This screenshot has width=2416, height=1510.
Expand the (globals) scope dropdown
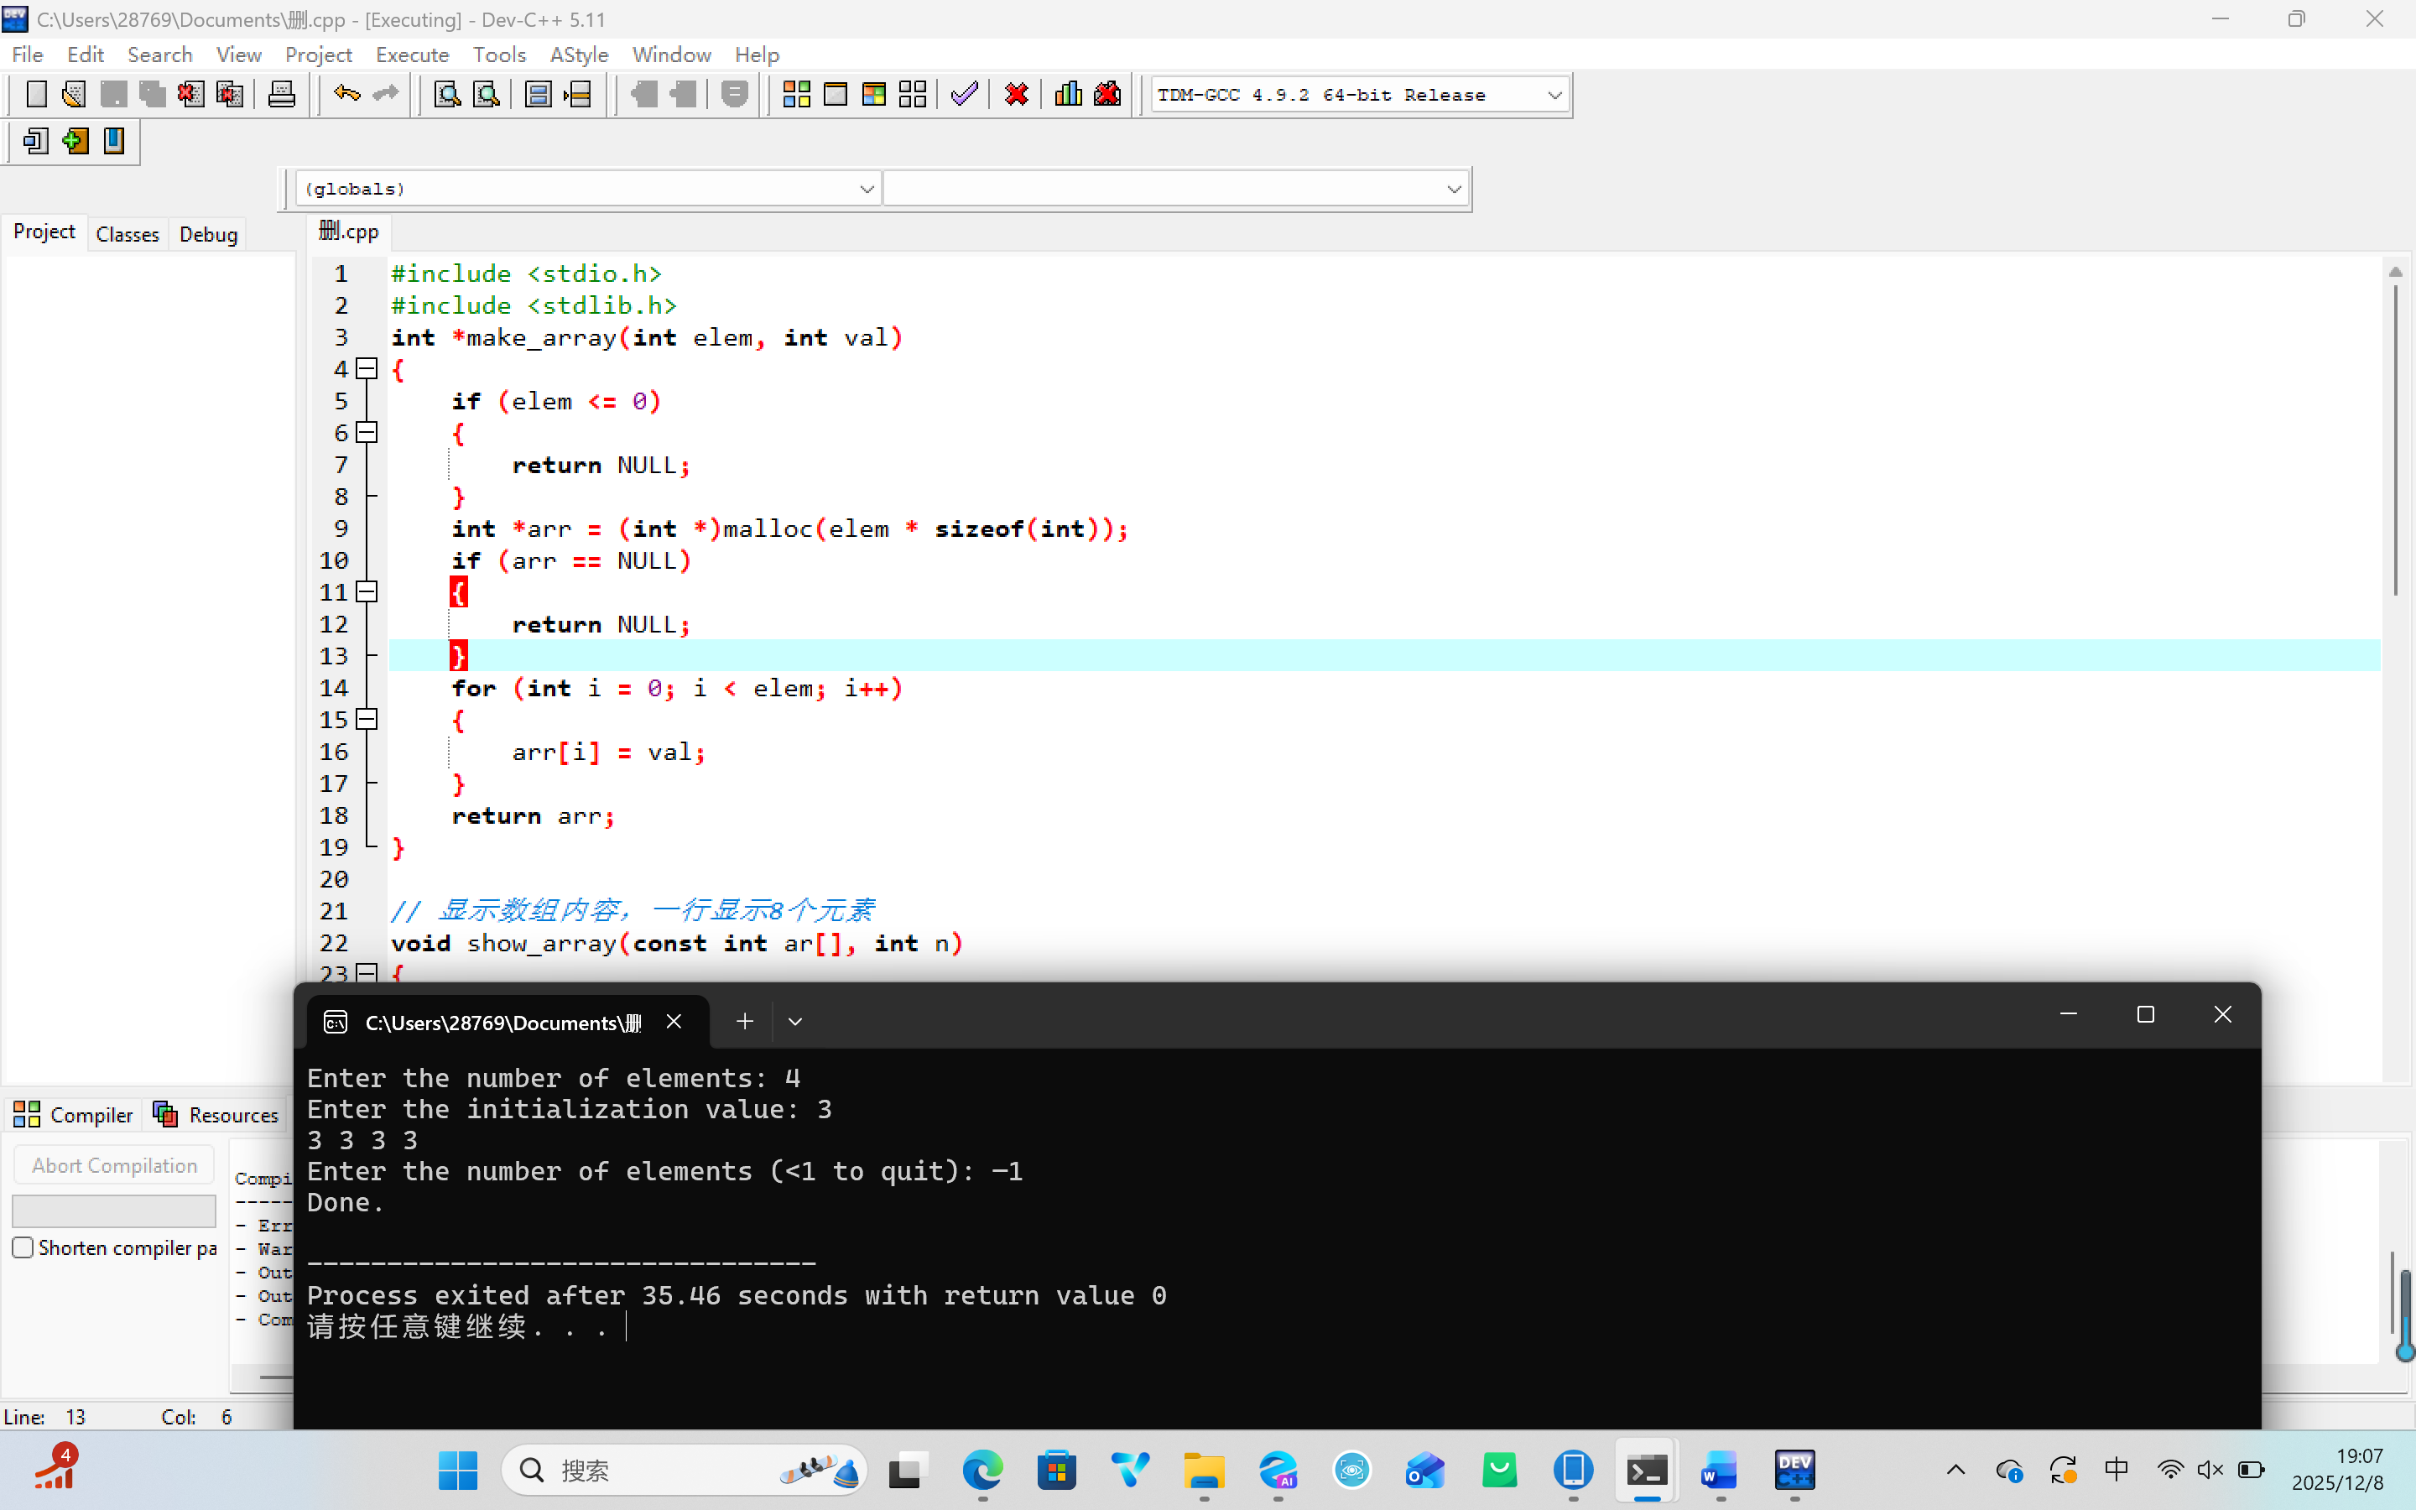coord(867,189)
